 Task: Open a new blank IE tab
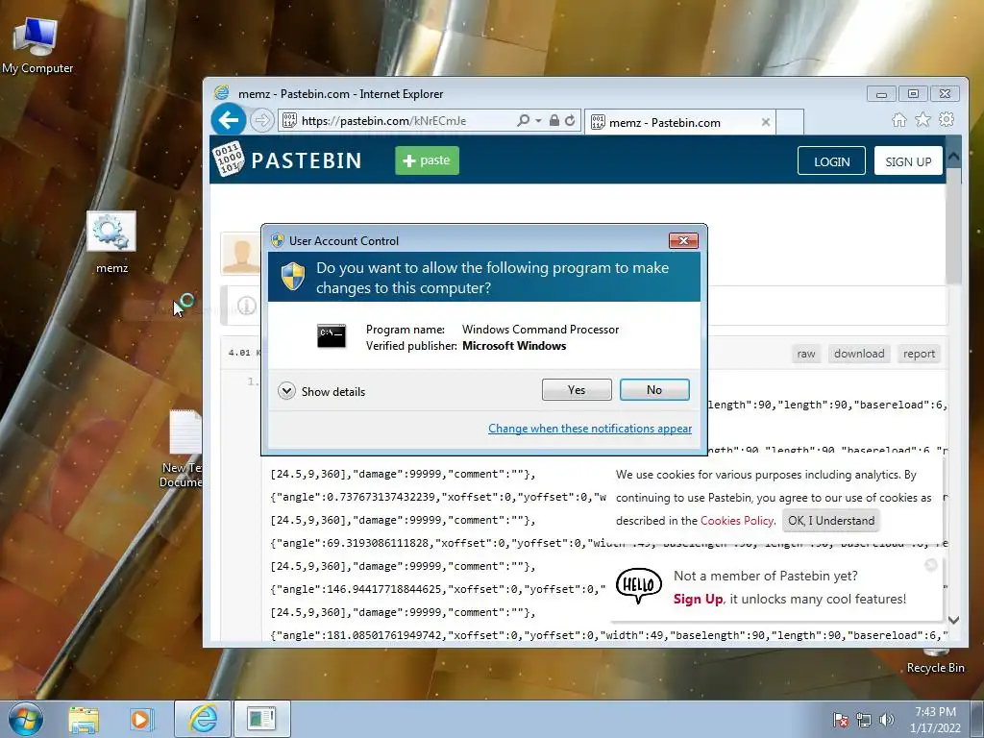pos(790,122)
